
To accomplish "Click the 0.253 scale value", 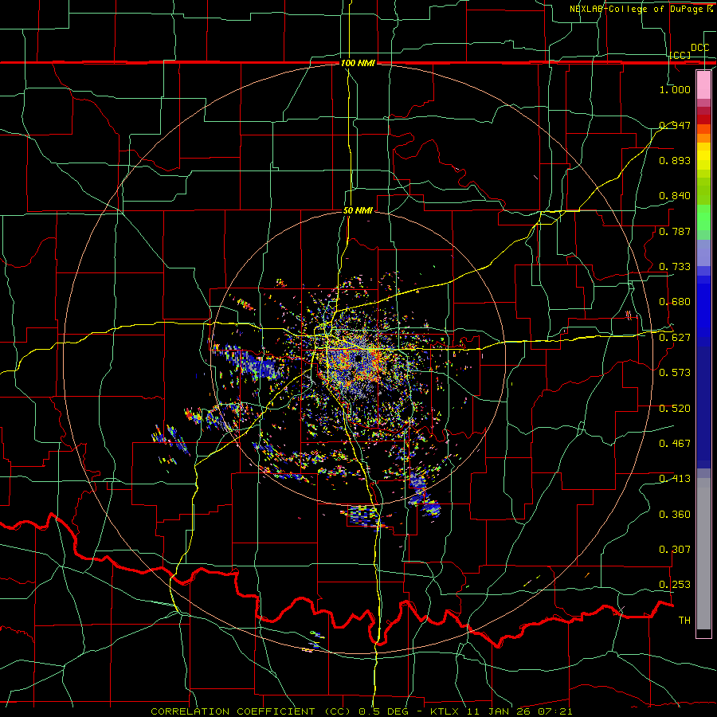I will coord(675,585).
